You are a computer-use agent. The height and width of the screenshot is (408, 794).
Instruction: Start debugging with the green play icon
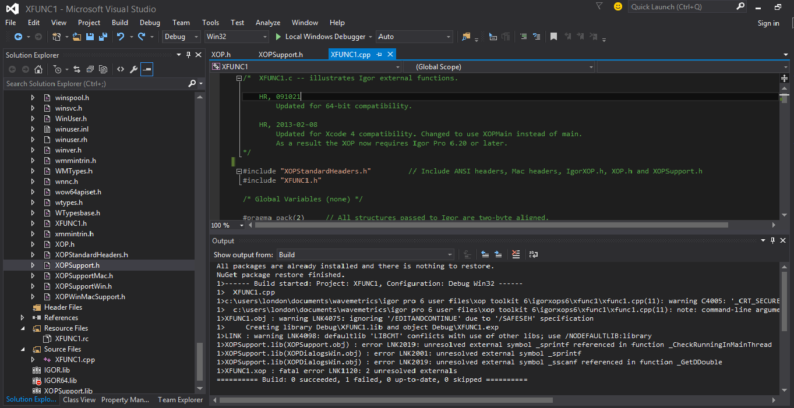coord(278,37)
